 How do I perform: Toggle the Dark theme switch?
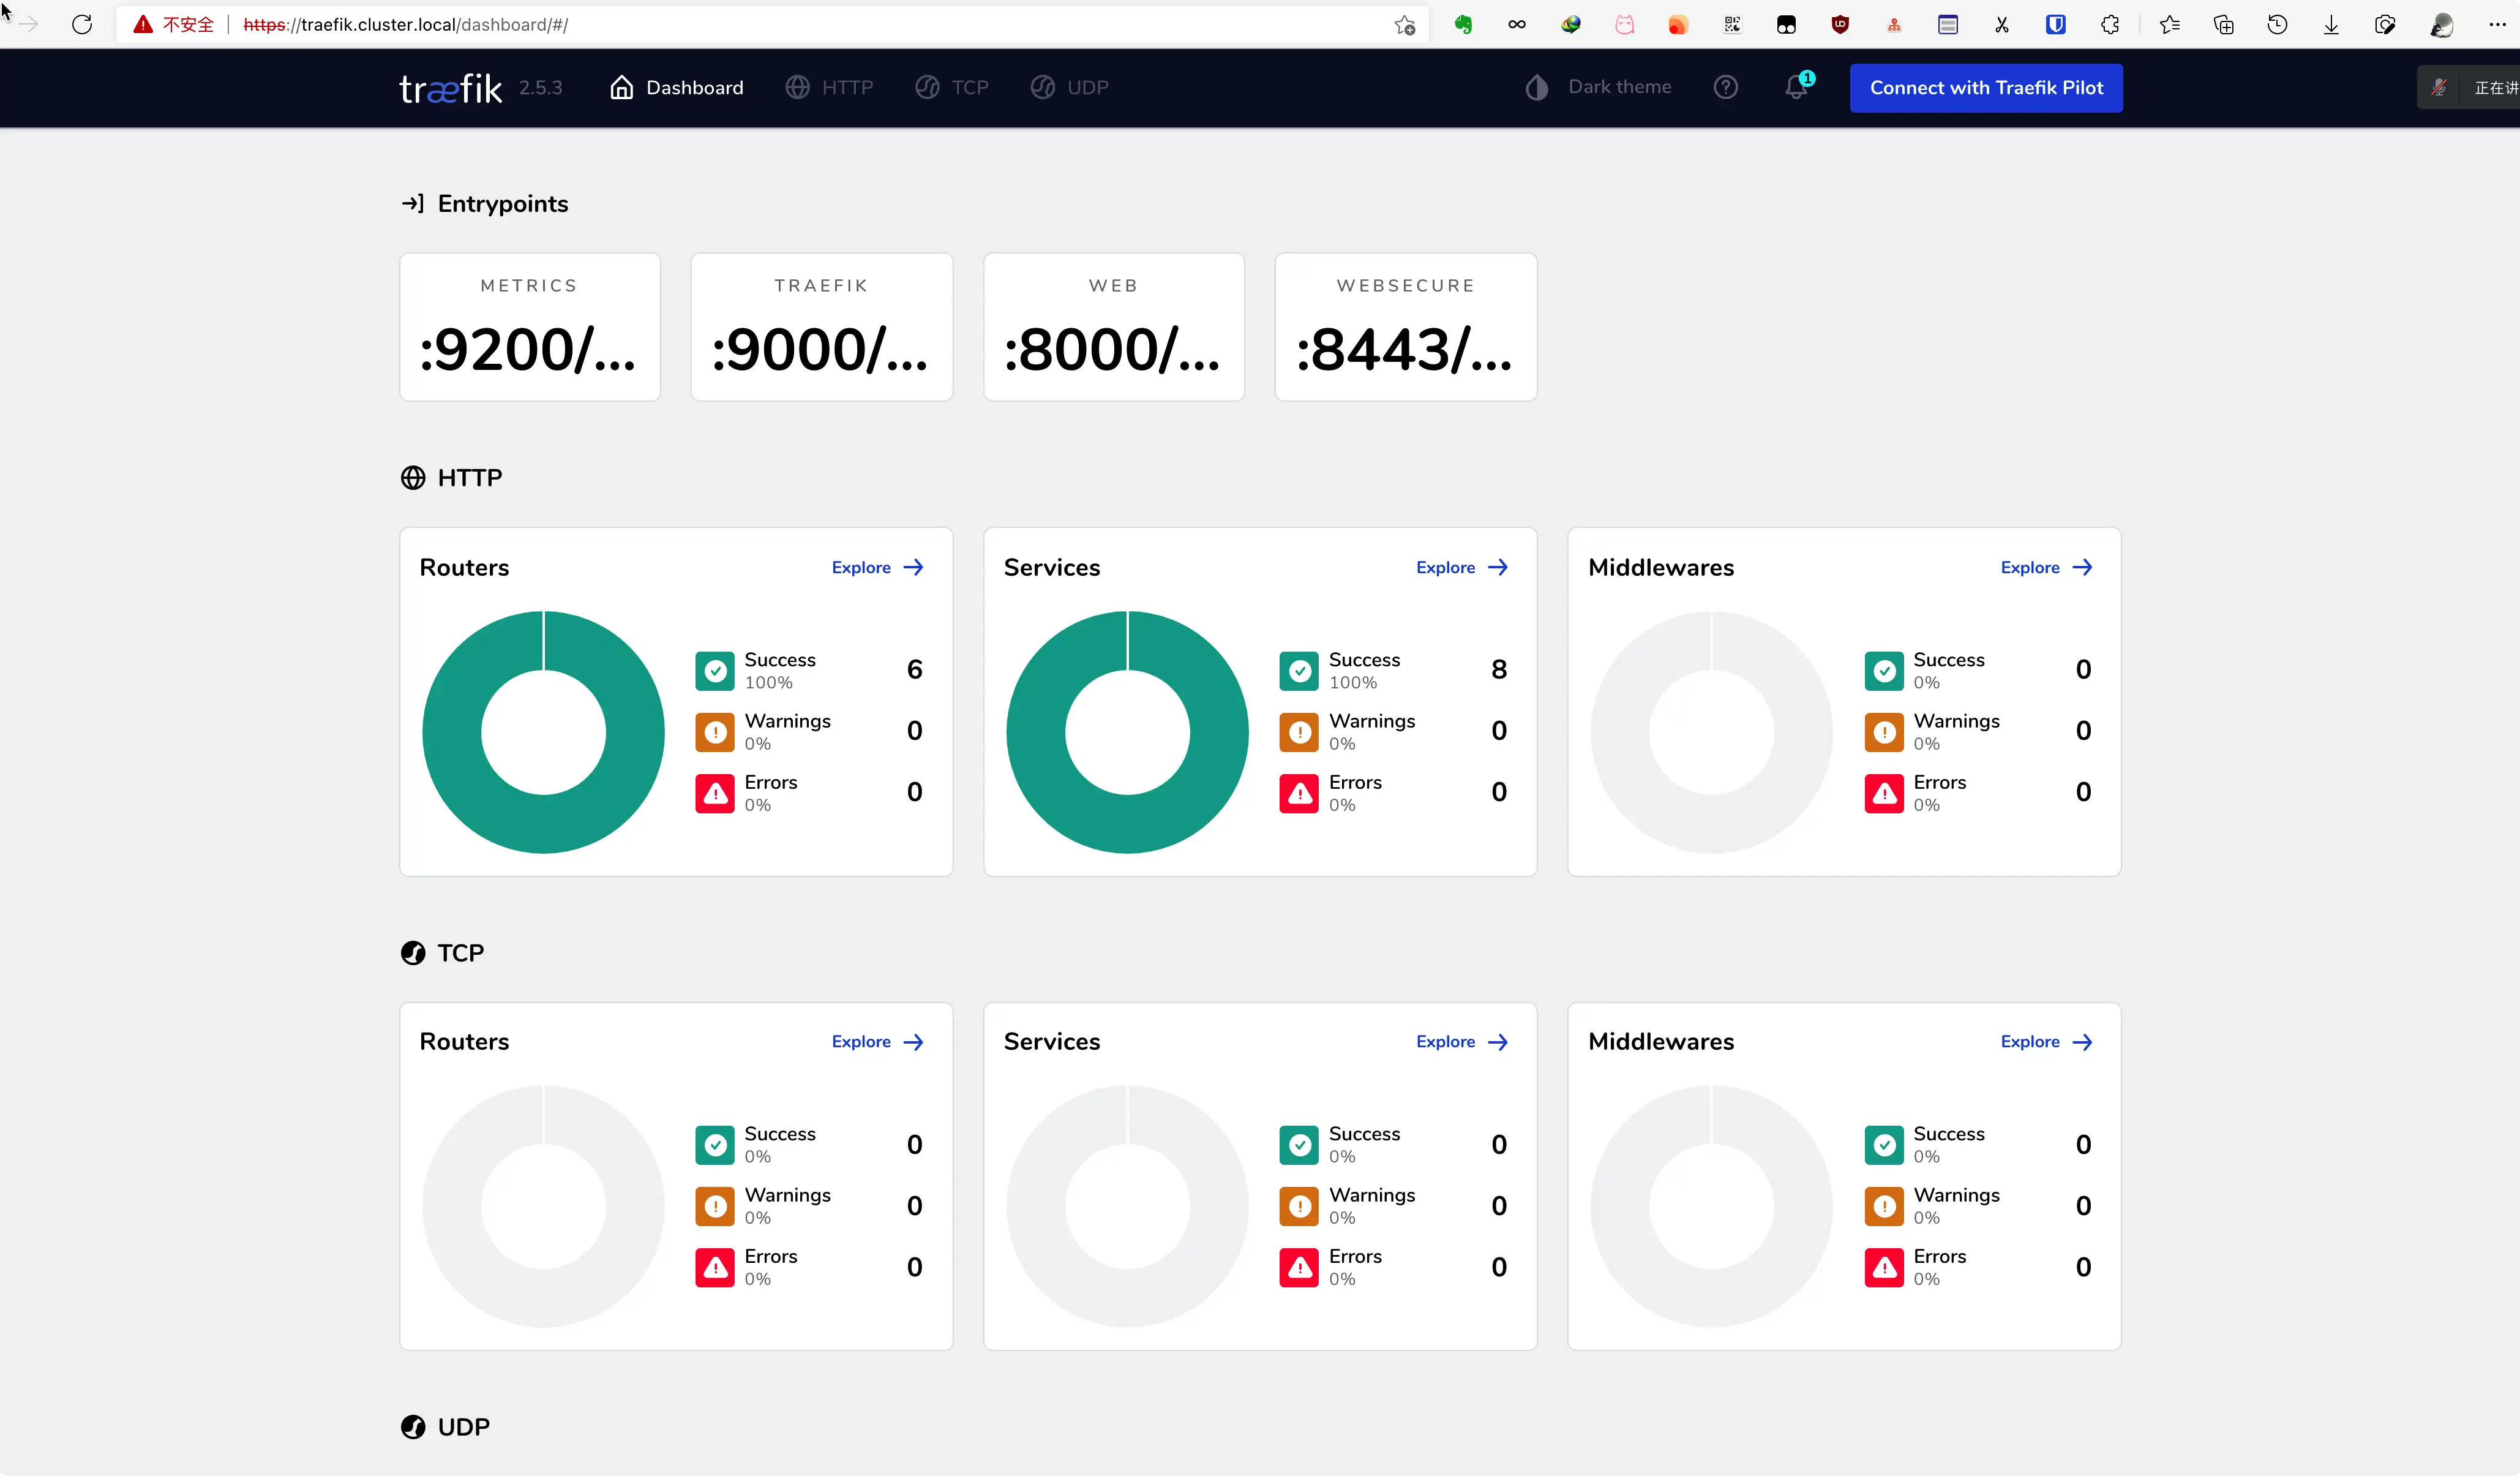pos(1536,87)
